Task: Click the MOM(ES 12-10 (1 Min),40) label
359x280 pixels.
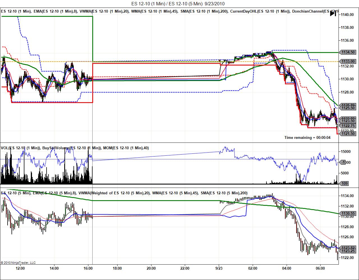Action: click(x=126, y=148)
